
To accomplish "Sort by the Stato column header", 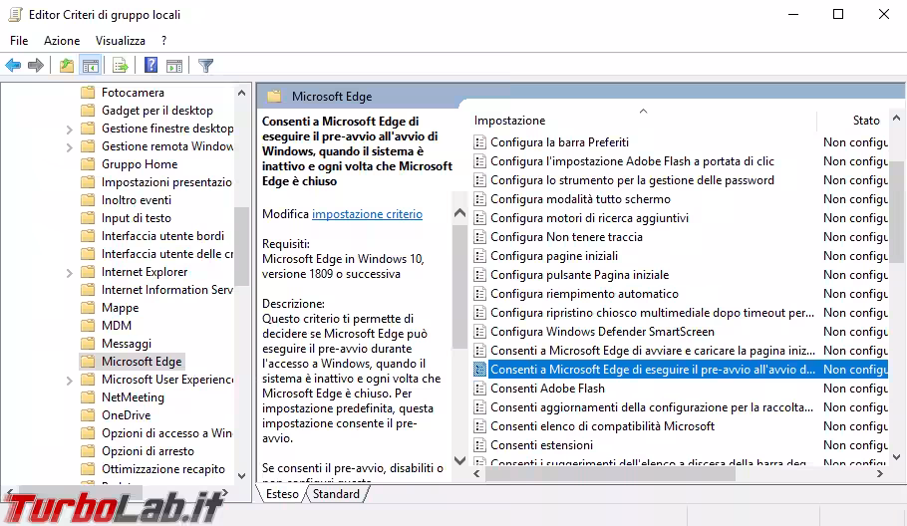I will coord(865,120).
